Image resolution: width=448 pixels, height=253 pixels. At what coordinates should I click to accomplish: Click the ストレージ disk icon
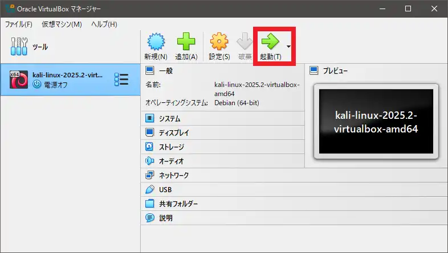(149, 147)
